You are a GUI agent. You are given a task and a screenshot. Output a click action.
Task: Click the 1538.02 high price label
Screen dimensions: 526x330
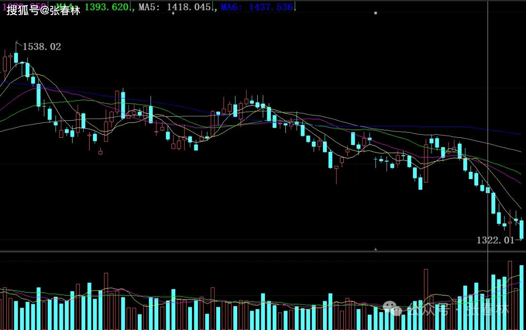[42, 47]
